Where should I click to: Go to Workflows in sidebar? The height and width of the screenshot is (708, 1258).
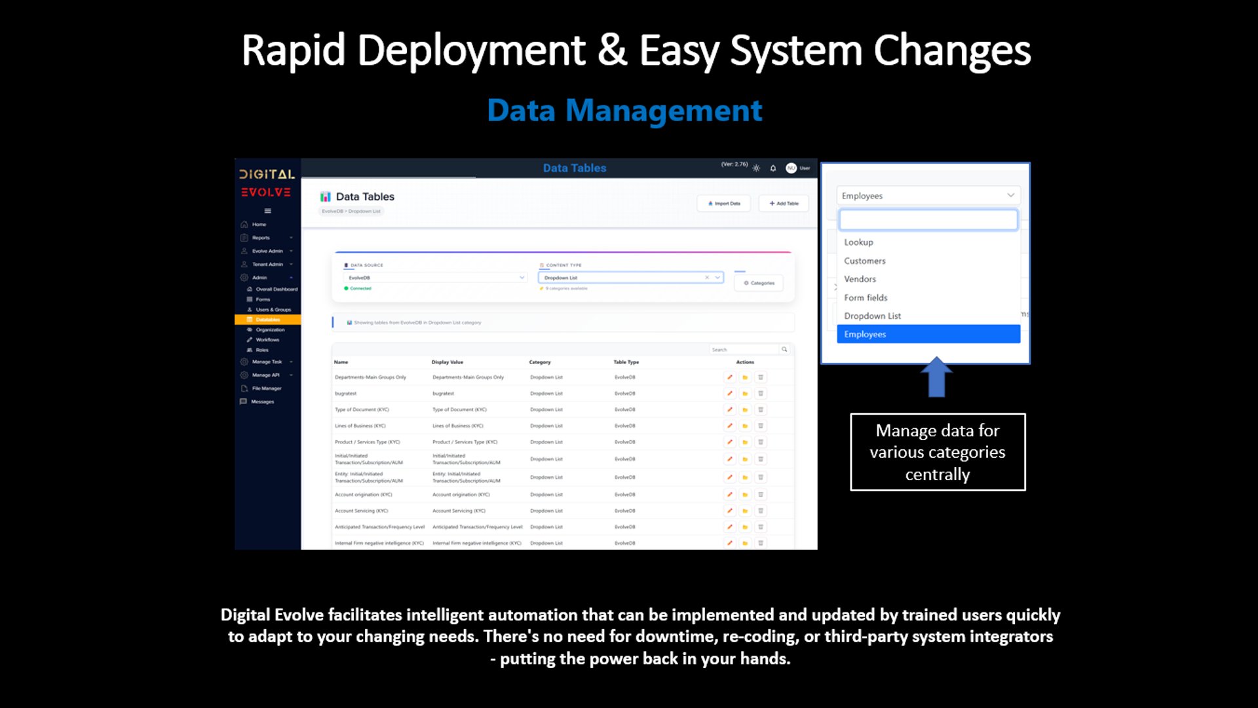tap(267, 340)
